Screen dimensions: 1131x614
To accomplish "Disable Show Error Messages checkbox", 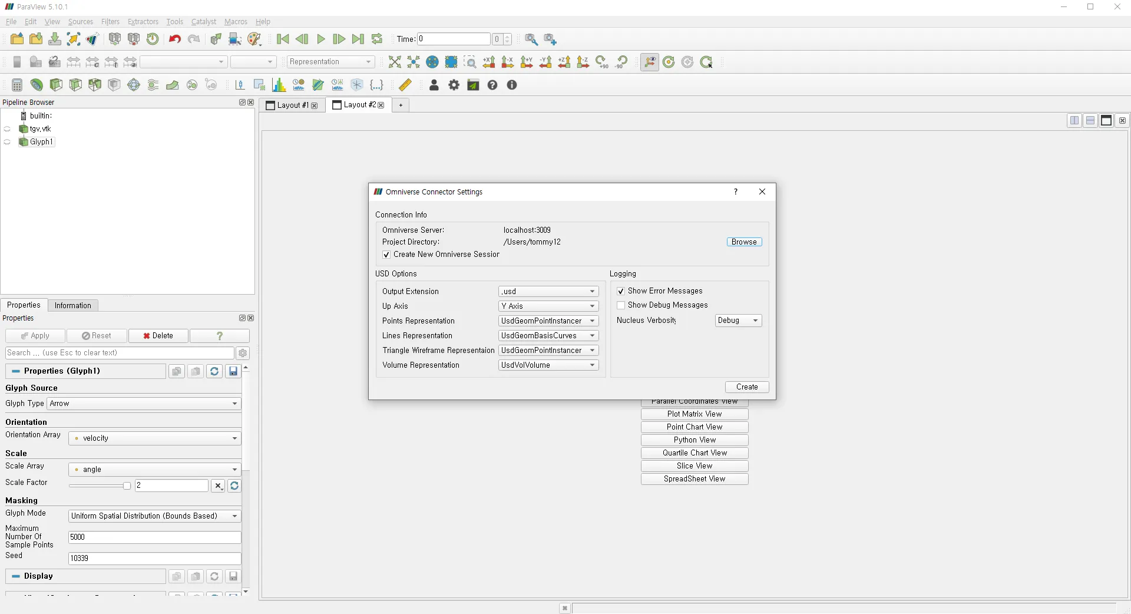I will tap(621, 291).
